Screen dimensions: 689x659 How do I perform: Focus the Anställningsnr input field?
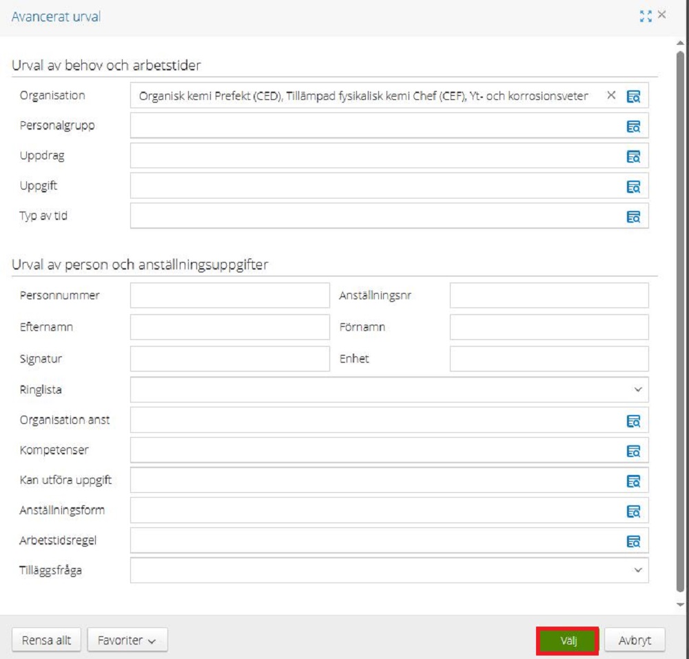click(549, 296)
